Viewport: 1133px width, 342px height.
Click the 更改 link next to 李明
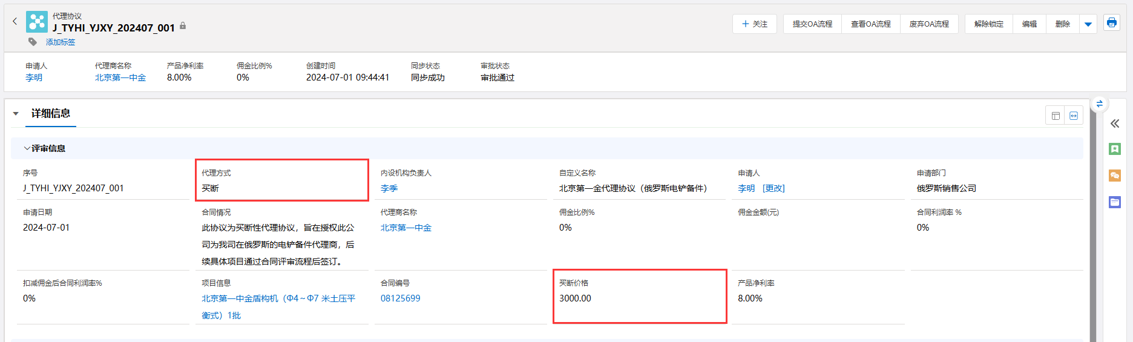(773, 188)
